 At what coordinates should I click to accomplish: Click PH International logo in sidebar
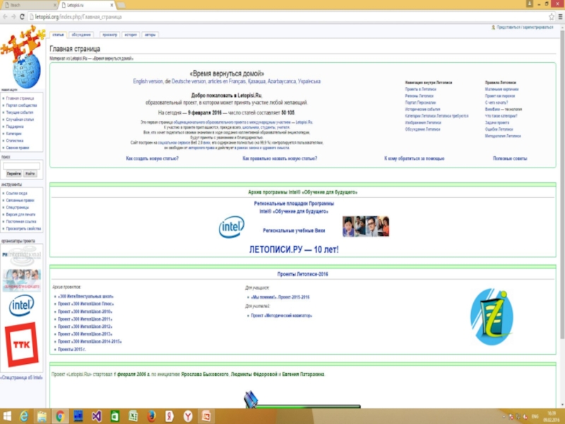(x=22, y=255)
